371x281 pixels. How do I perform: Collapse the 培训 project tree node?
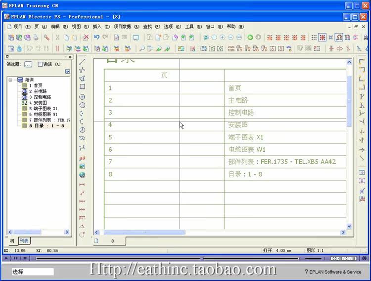click(x=10, y=80)
